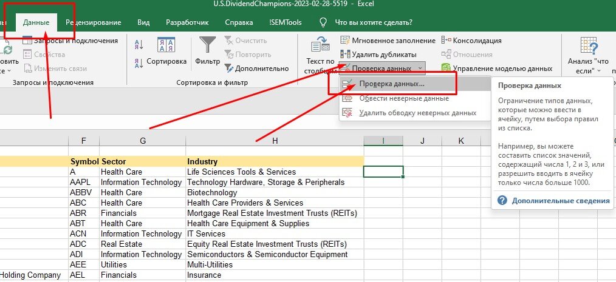
Task: Open Управление моделью данных
Action: point(497,69)
